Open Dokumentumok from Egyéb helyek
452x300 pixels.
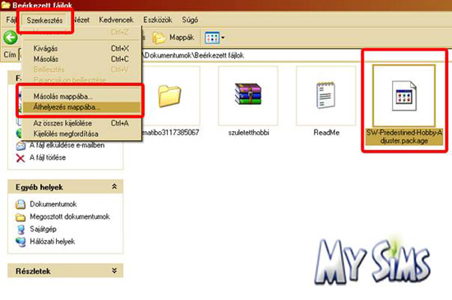[x=53, y=204]
